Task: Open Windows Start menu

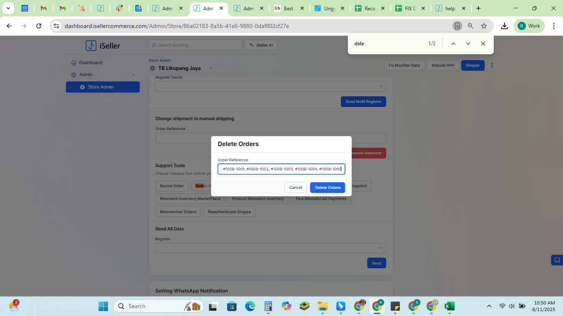Action: (103, 306)
